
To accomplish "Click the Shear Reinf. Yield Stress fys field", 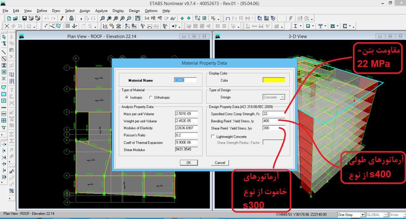I will click(x=274, y=128).
